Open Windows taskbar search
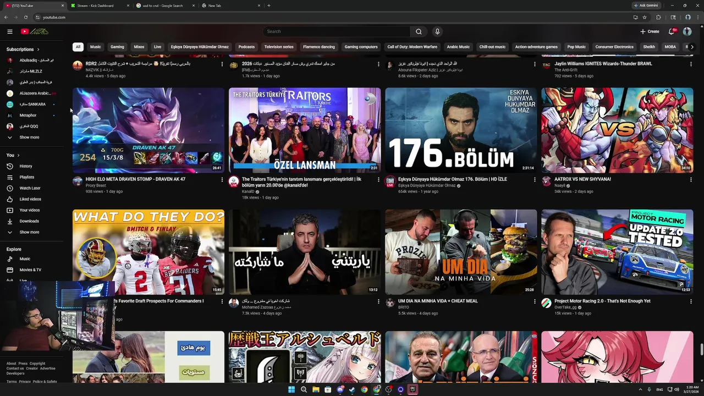Image resolution: width=704 pixels, height=396 pixels. point(304,389)
